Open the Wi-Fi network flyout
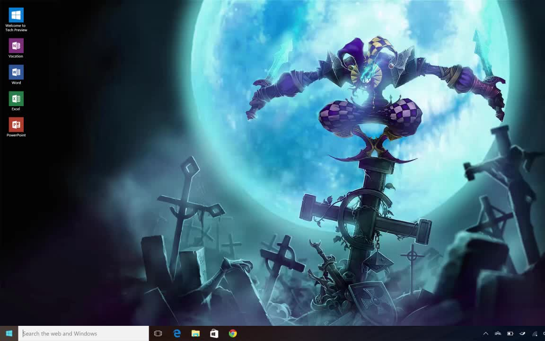Screen dimensions: 545x341 click(535, 334)
